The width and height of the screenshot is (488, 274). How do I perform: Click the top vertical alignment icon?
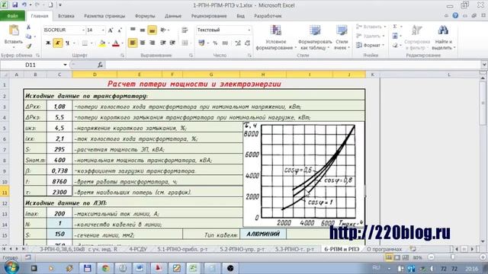pyautogui.click(x=133, y=30)
